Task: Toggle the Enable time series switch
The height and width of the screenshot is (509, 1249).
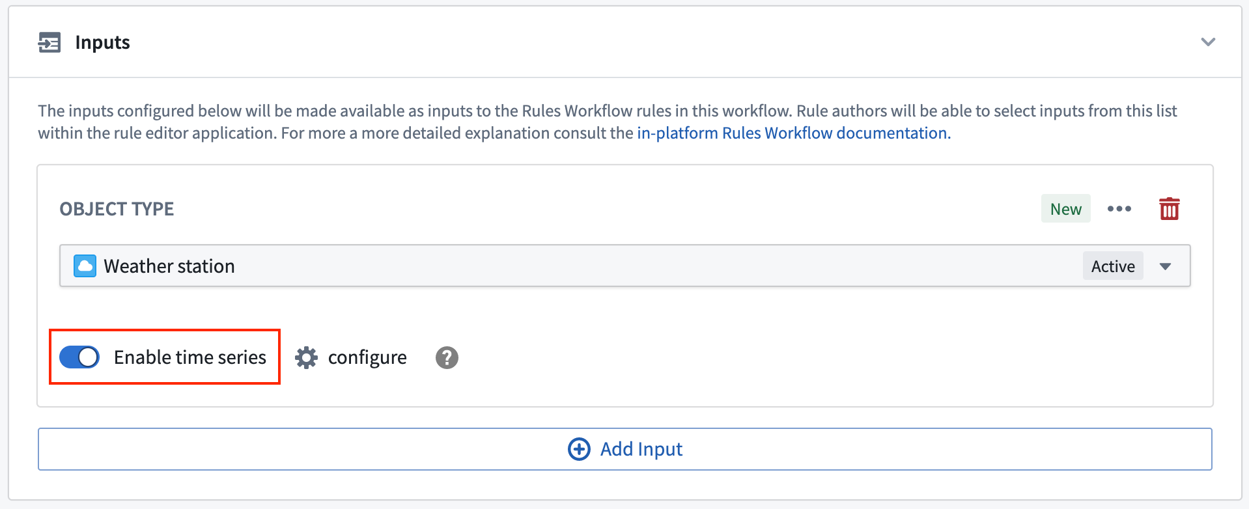Action: click(x=79, y=357)
